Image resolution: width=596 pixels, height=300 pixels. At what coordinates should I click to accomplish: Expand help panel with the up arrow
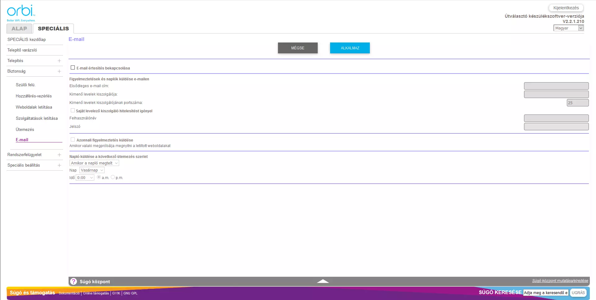click(323, 281)
